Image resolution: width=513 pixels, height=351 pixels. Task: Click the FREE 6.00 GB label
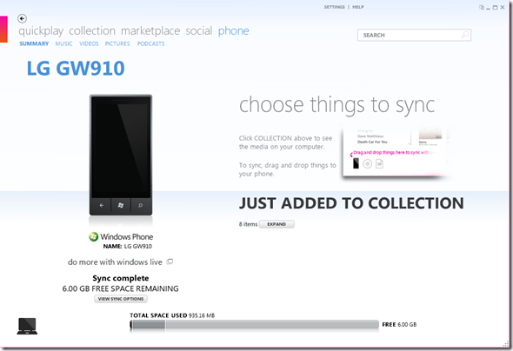tap(399, 325)
